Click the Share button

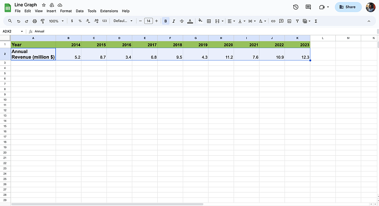pos(348,7)
